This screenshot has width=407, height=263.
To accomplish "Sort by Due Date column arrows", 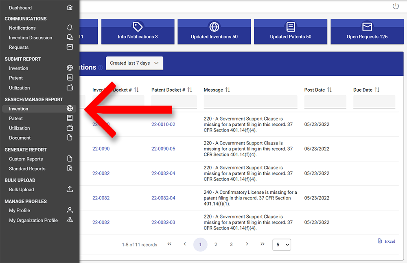I will 377,90.
